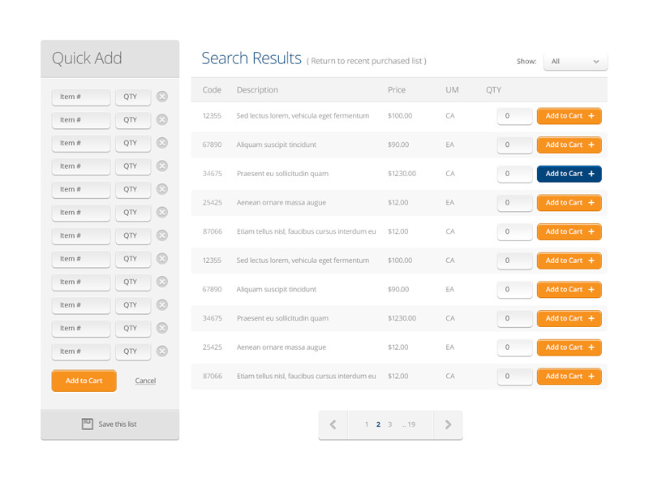Click Add to Cart in the Quick Add panel
This screenshot has height=487, width=649.
point(84,381)
